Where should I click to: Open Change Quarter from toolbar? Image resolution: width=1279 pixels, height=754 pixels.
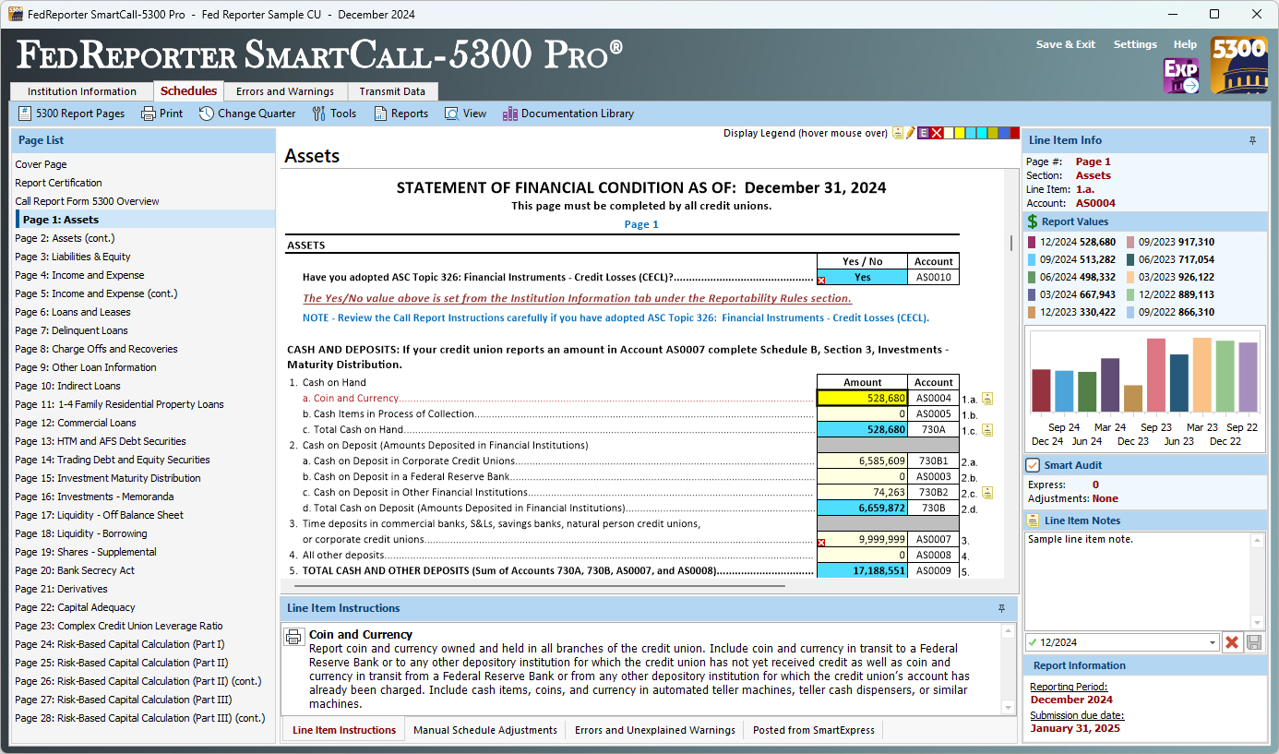pyautogui.click(x=246, y=114)
